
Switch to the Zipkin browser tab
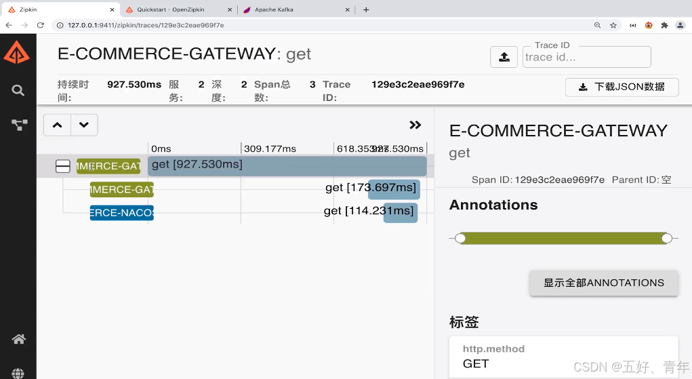pyautogui.click(x=60, y=9)
